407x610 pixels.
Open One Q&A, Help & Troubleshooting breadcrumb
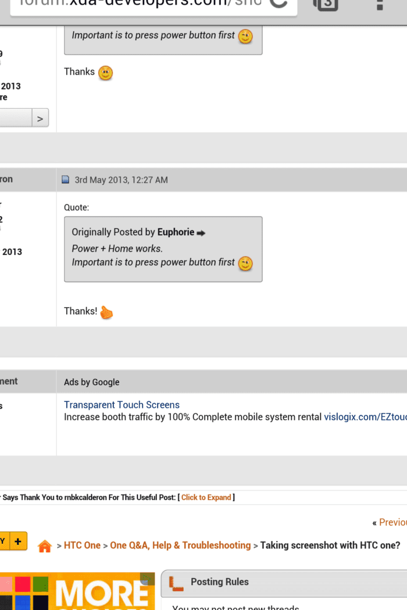[180, 546]
